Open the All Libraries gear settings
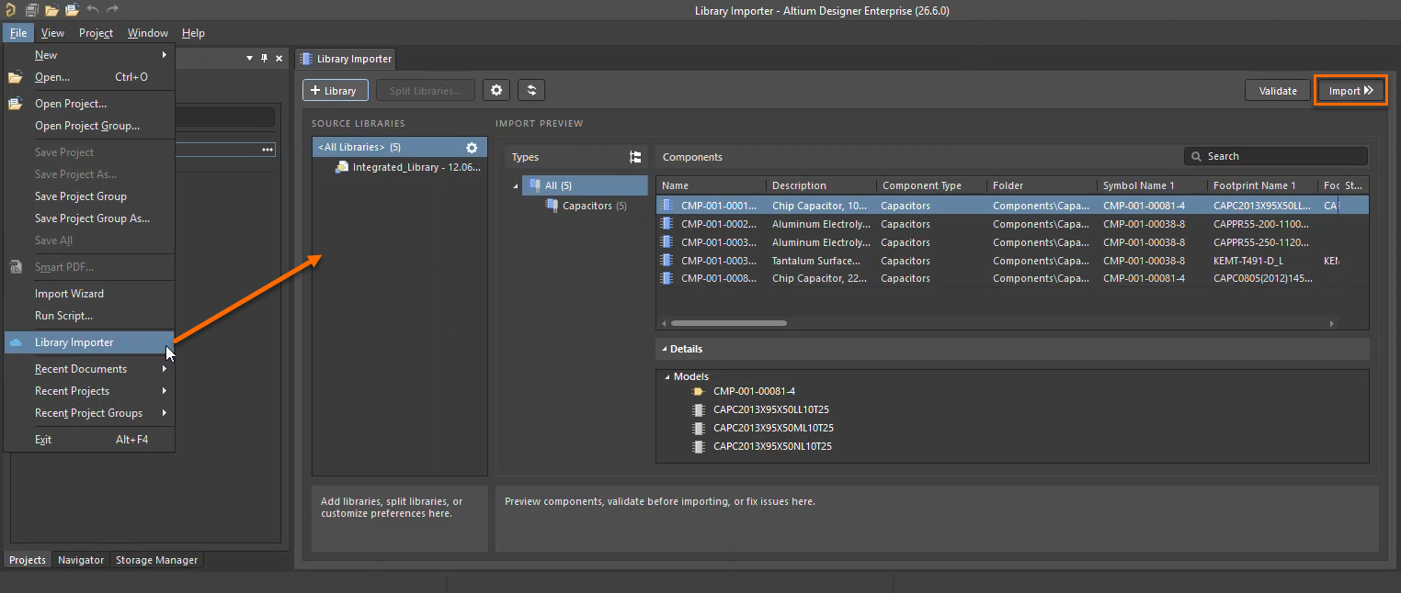The image size is (1401, 593). click(x=472, y=147)
